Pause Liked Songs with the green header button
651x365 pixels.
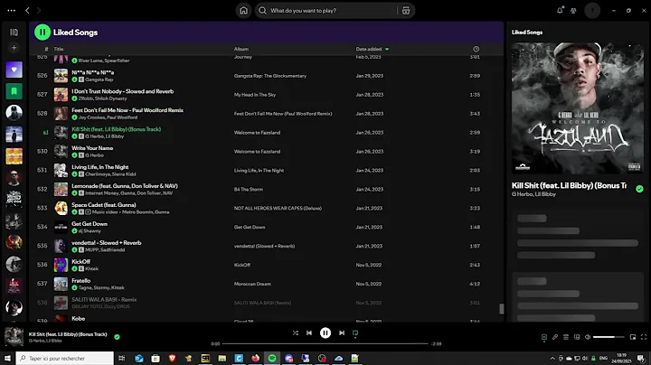point(42,32)
